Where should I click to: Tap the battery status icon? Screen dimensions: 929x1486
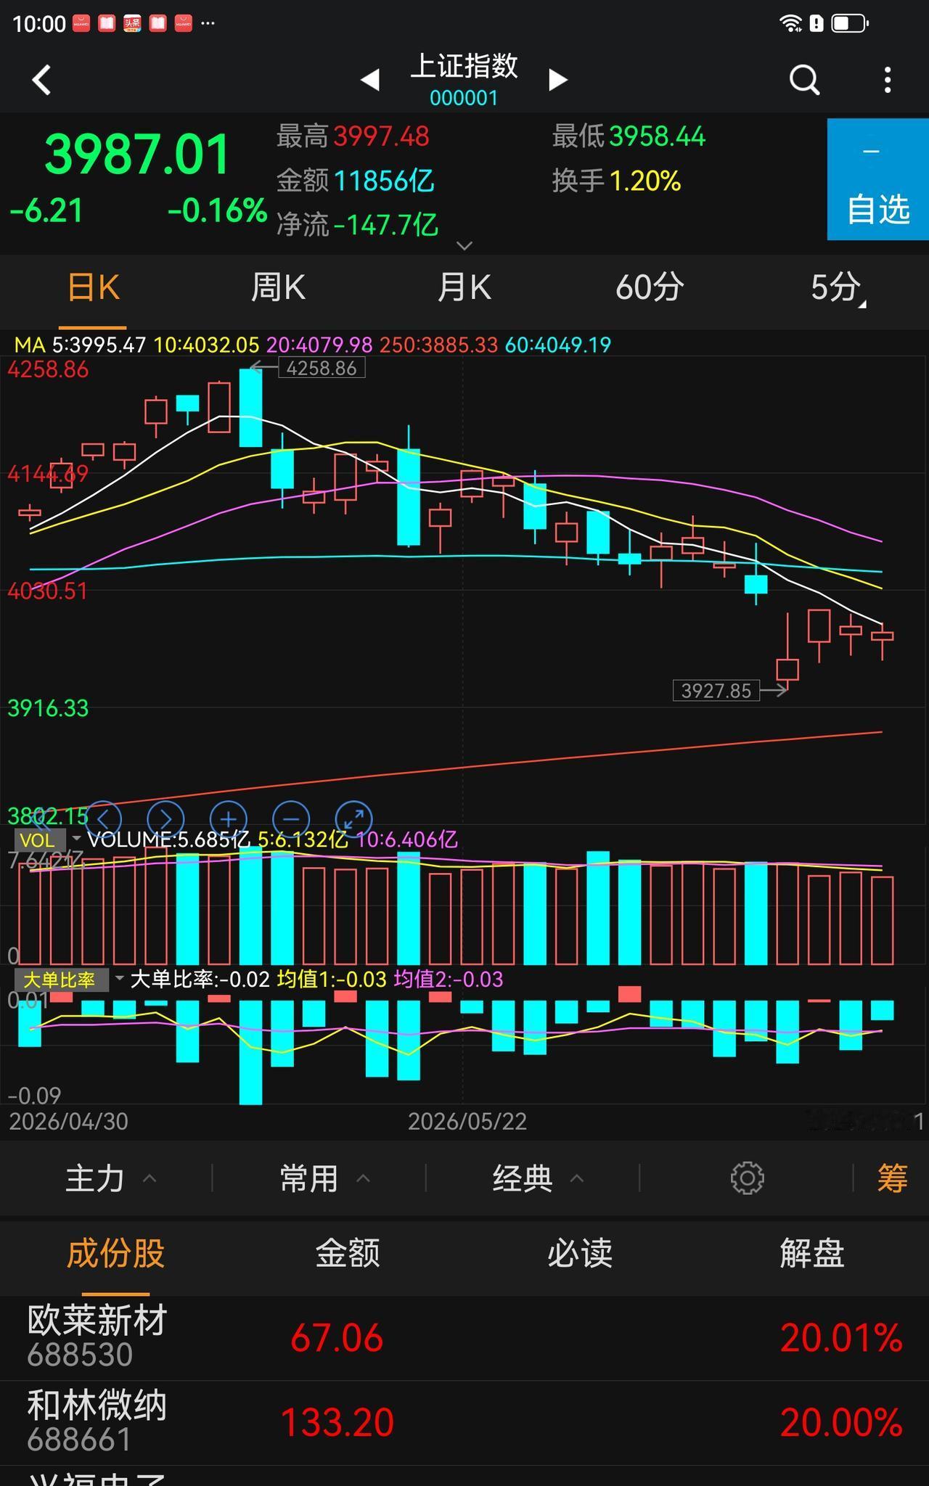coord(849,23)
